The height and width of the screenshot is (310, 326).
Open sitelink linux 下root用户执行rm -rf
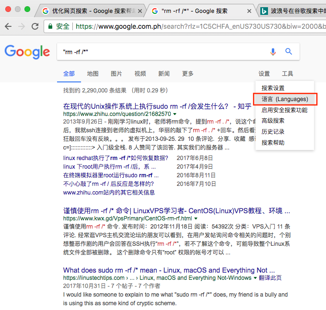tap(109, 167)
